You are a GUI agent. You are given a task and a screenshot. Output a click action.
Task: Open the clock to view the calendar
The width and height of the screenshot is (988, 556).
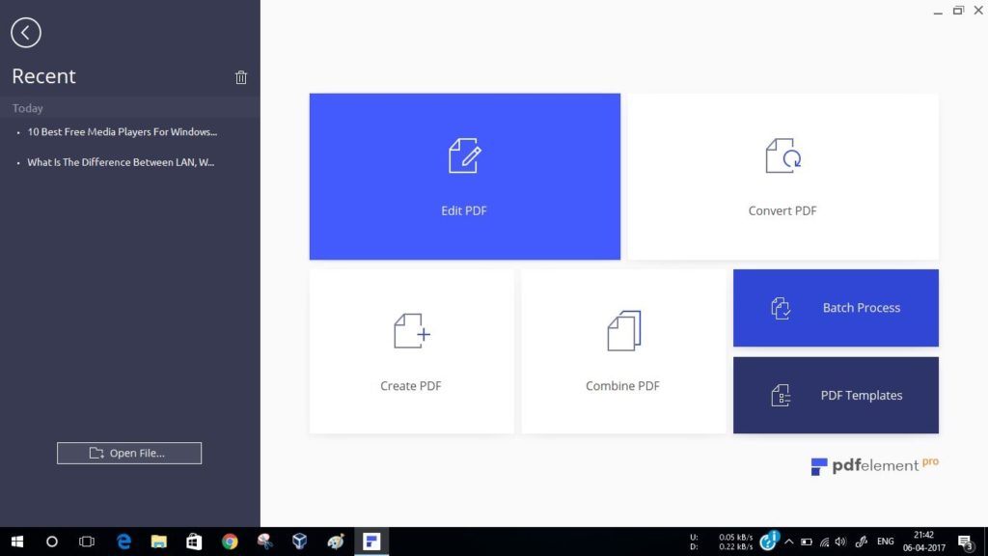coord(923,542)
